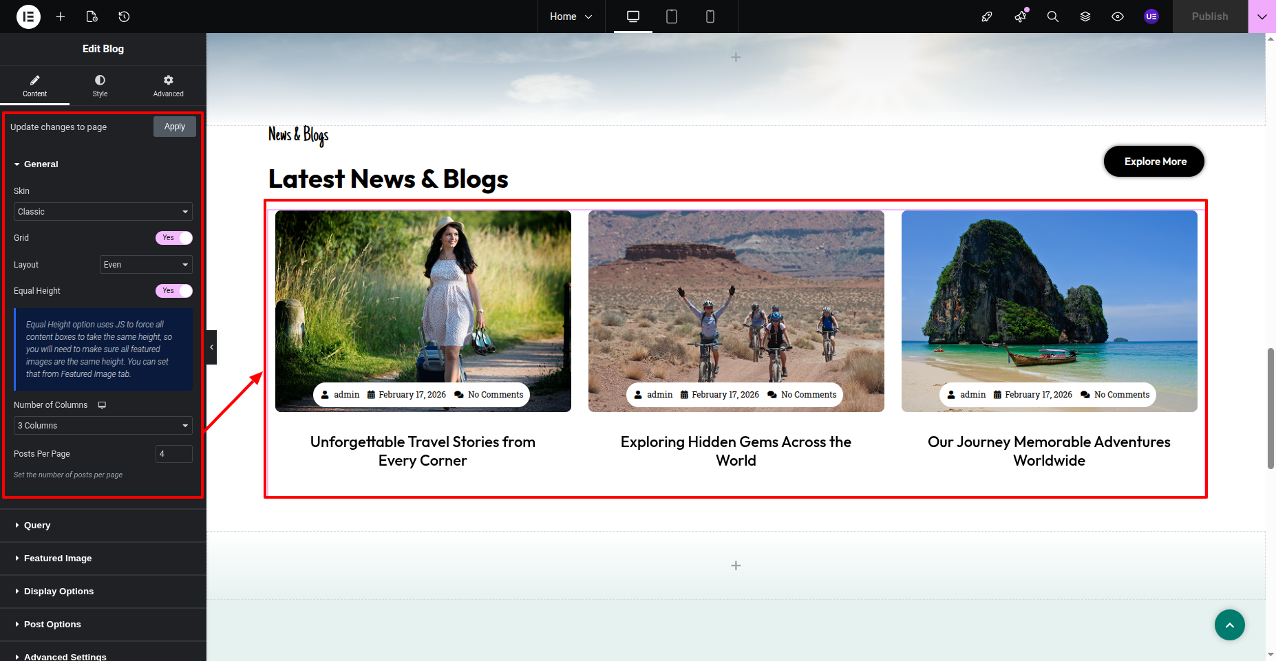
Task: Toggle the Grid switch off
Action: [174, 238]
